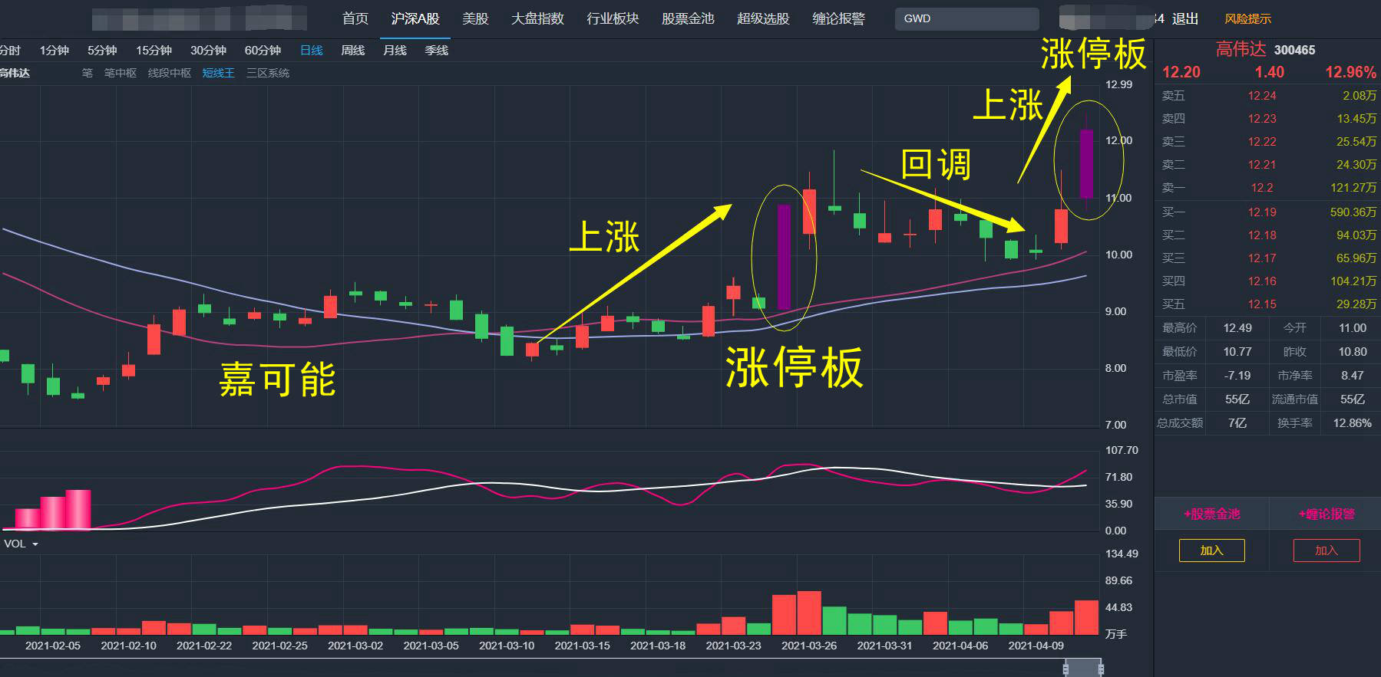Click the 市盈率 value -7.19
The width and height of the screenshot is (1381, 677).
1237,376
